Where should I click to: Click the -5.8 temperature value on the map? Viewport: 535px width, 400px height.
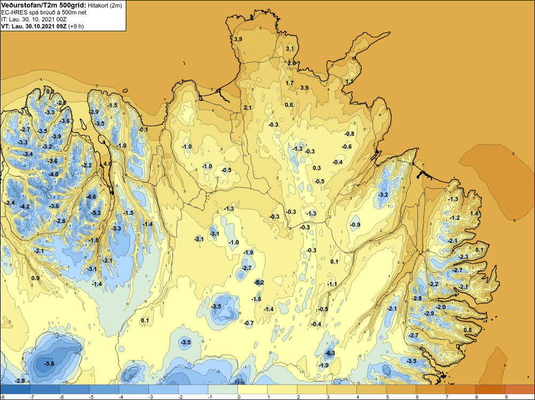49,364
